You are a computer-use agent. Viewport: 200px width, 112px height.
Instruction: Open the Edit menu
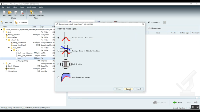[9, 7]
